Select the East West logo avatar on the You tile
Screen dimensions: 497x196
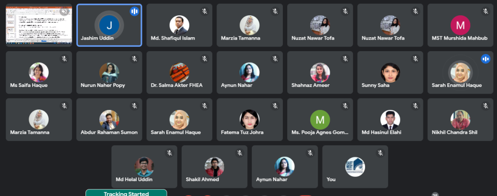click(x=355, y=167)
